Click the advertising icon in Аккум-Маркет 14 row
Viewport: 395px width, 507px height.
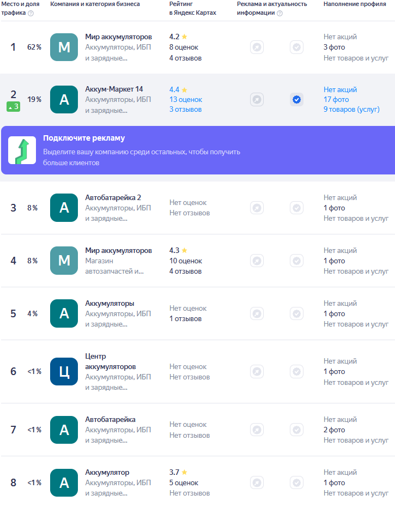point(257,100)
